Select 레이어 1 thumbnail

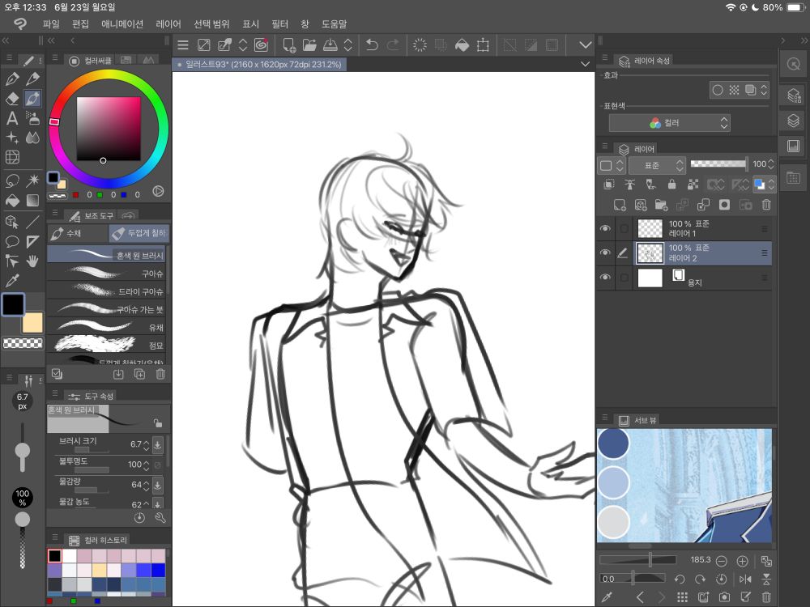point(650,228)
